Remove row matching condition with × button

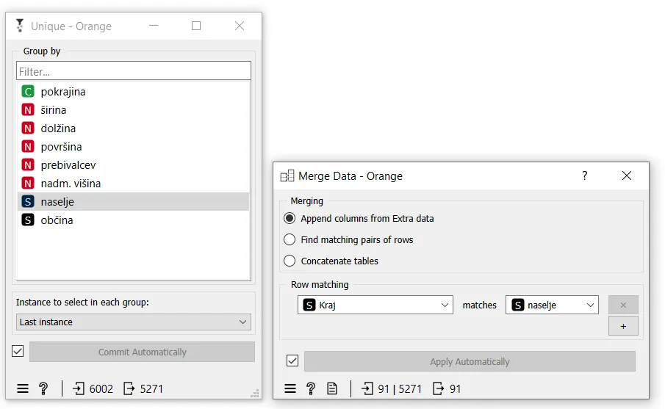pos(623,305)
